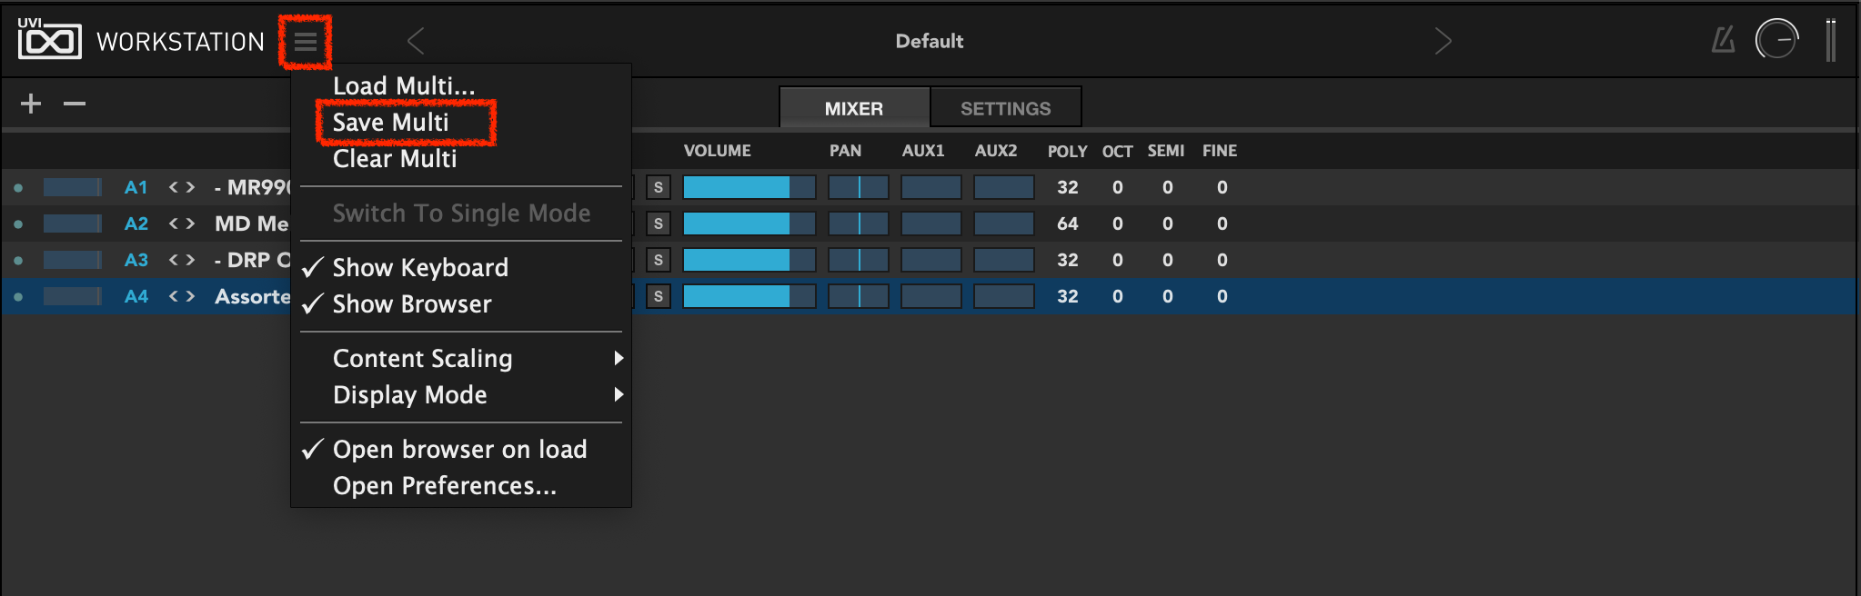
Task: Click the OCT value on part A3
Action: 1118,260
